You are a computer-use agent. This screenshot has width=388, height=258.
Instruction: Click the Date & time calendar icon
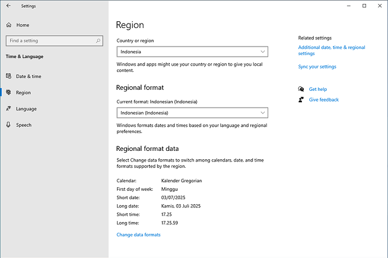8,76
